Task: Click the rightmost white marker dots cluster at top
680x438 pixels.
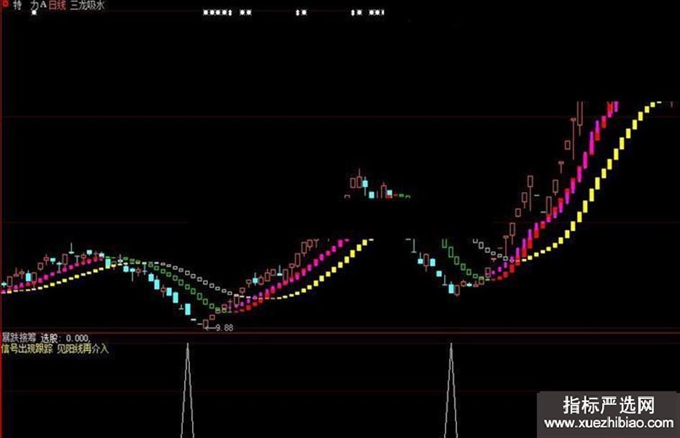Action: (x=376, y=12)
